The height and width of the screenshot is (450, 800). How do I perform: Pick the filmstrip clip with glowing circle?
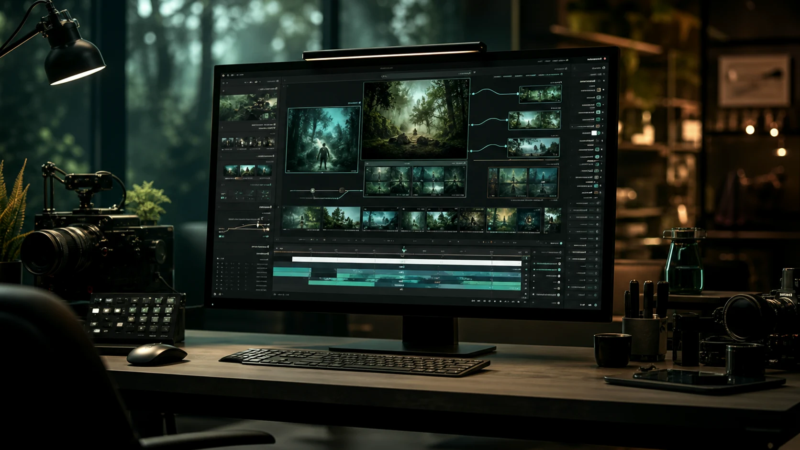(530, 220)
